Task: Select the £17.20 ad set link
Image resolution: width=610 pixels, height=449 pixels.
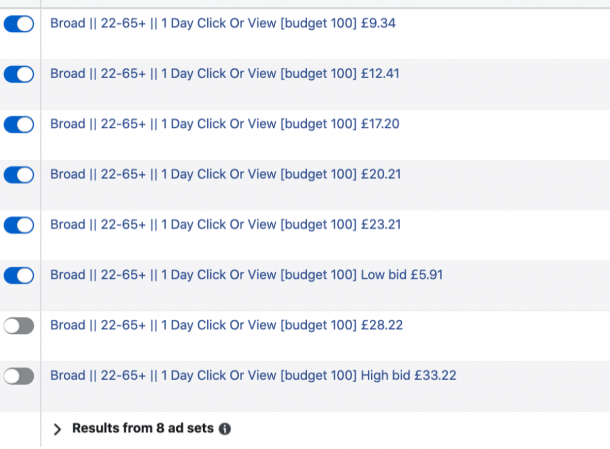Action: (x=225, y=124)
